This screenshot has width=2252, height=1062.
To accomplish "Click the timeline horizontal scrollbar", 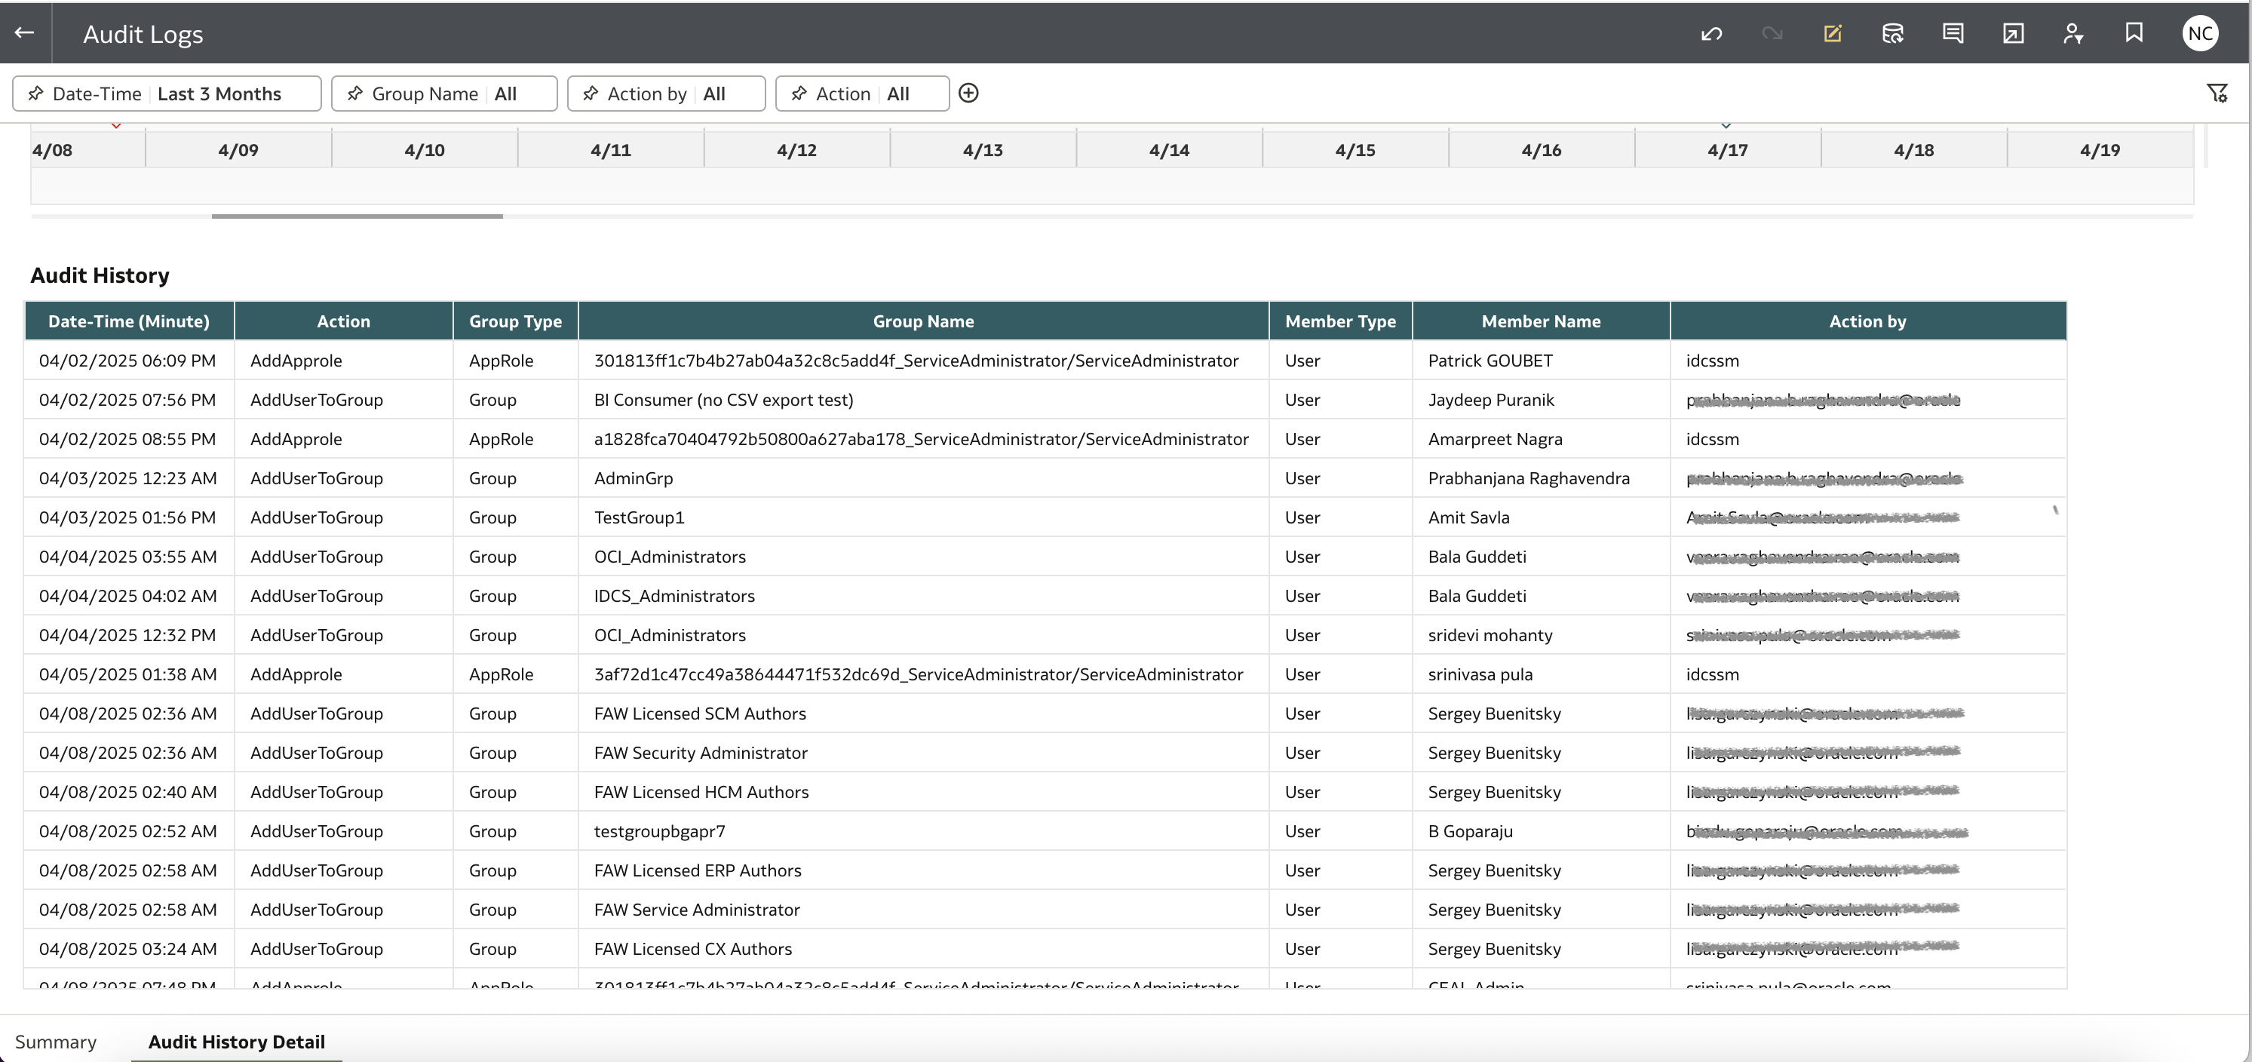I will [358, 216].
